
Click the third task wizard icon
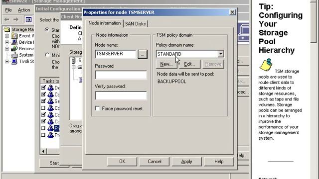coord(50,101)
